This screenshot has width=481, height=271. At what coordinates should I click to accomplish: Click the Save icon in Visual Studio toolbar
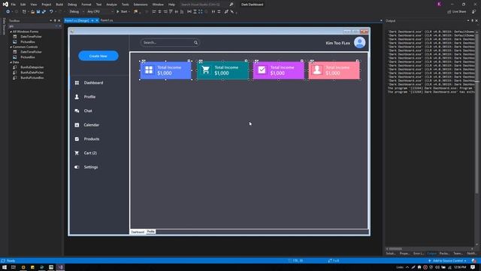38,12
